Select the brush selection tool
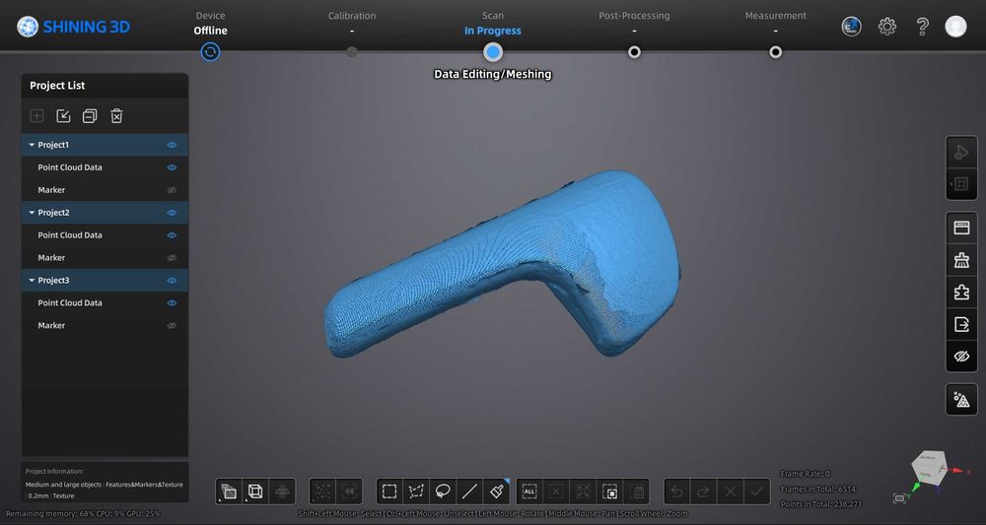 tap(497, 492)
